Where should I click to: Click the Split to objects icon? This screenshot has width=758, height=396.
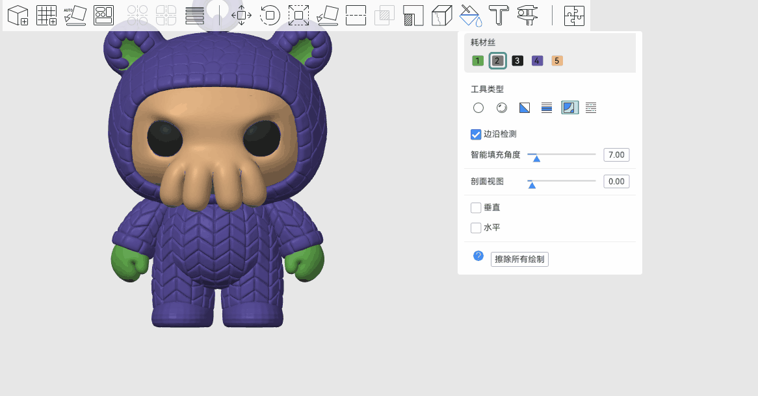pos(137,16)
